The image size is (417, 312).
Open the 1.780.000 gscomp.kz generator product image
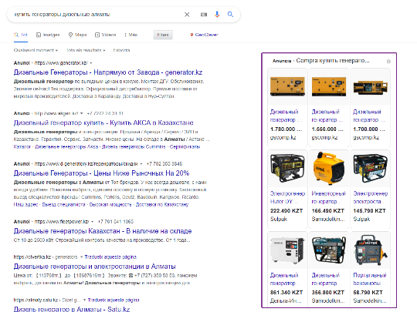tap(287, 86)
